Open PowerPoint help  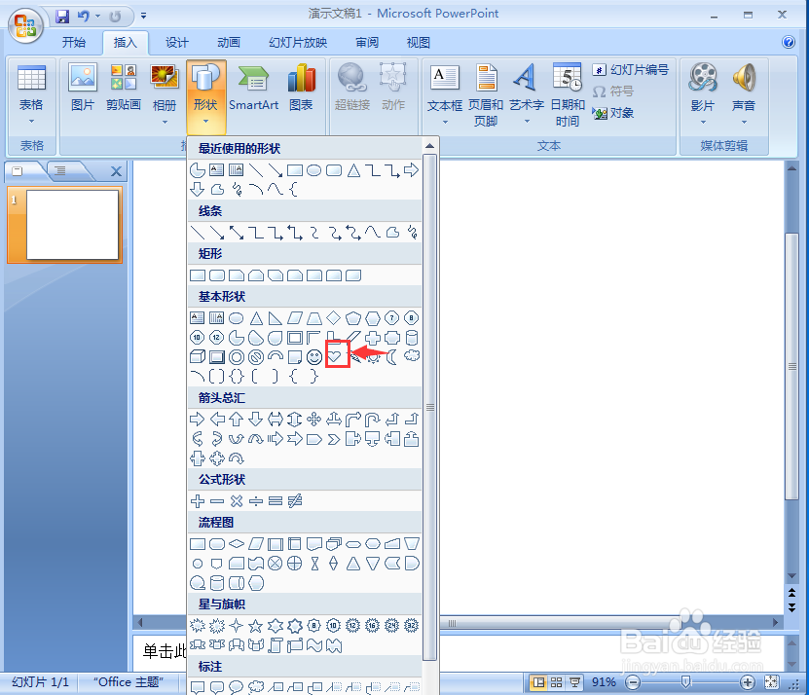[789, 42]
